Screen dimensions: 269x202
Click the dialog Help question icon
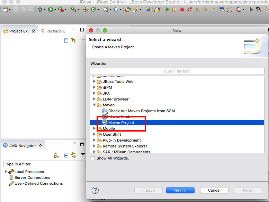click(95, 190)
